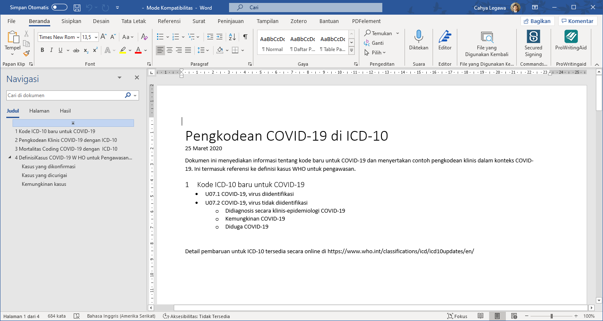Toggle bold text formatting
Screen dimensions: 603x321
[42, 50]
